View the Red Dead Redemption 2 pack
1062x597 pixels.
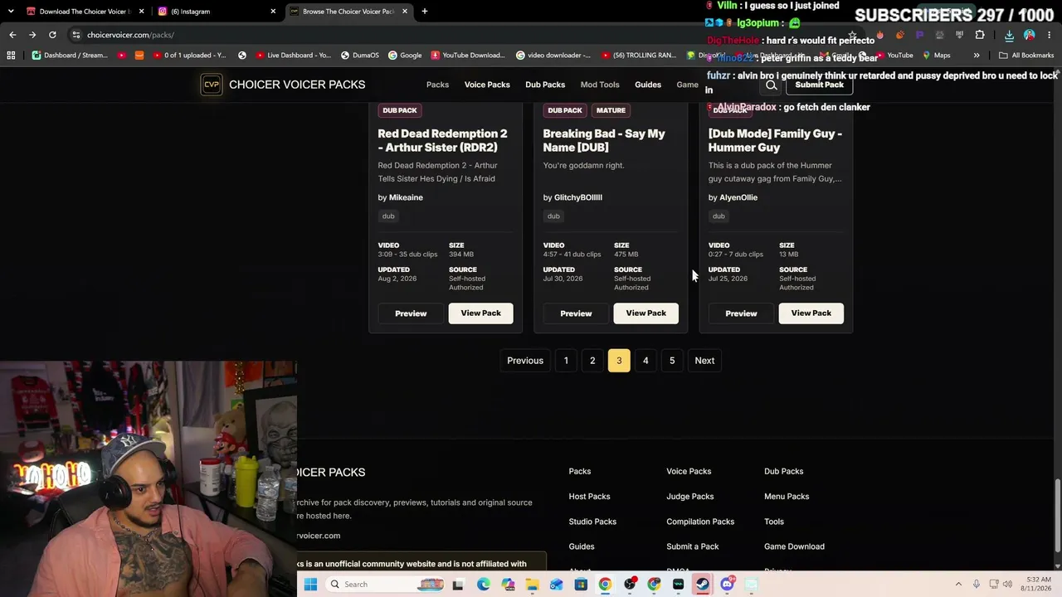tap(481, 313)
